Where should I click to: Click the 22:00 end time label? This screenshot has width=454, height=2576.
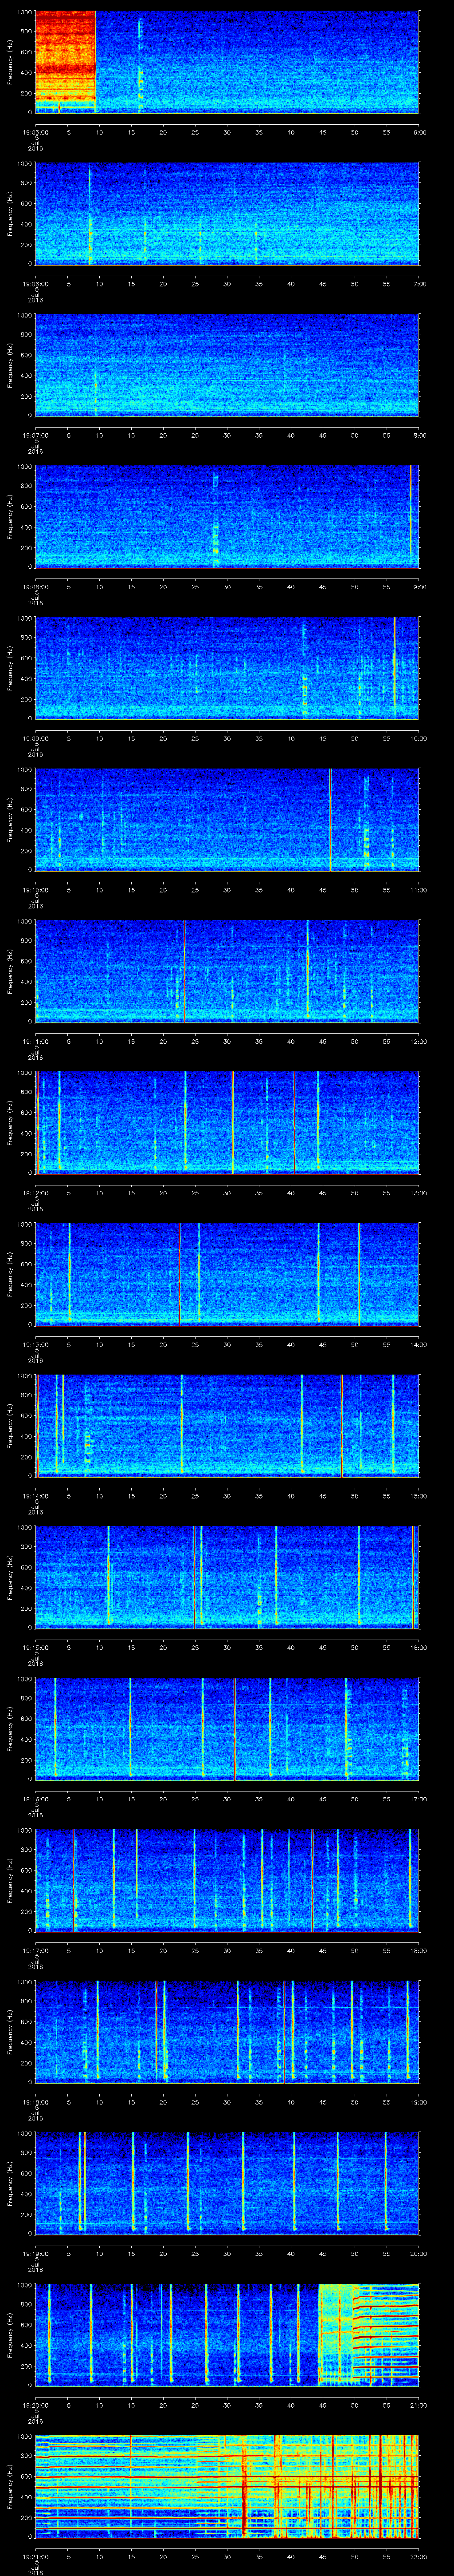click(x=418, y=2556)
